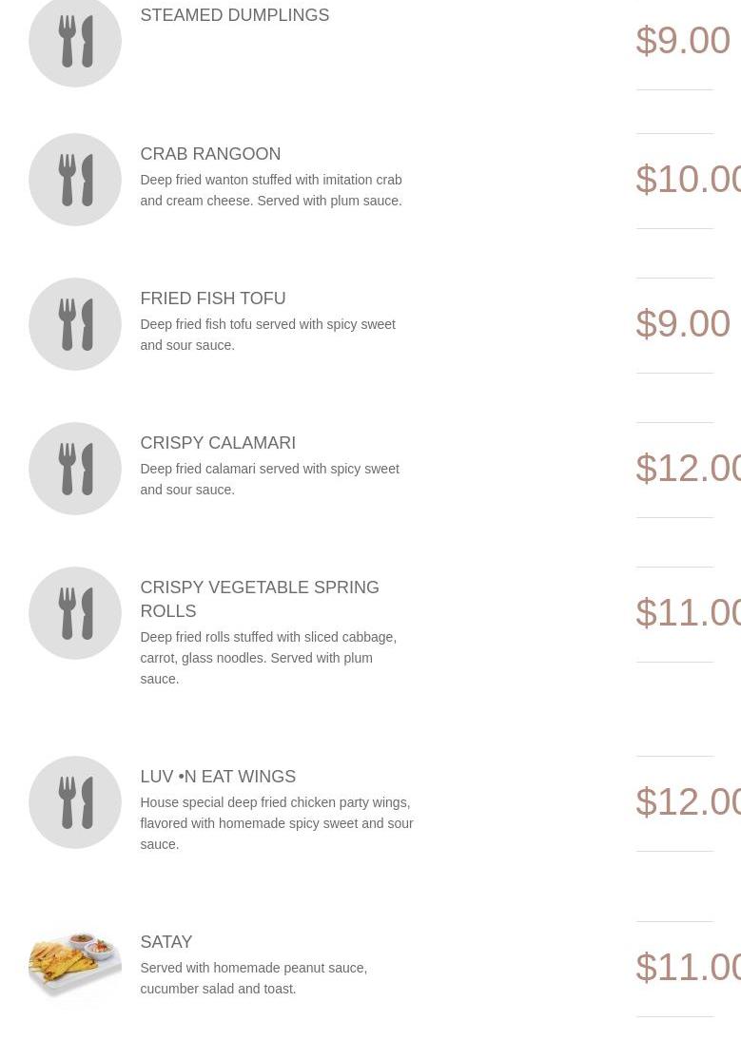
Task: Select the SATAY item title
Action: pyautogui.click(x=166, y=942)
